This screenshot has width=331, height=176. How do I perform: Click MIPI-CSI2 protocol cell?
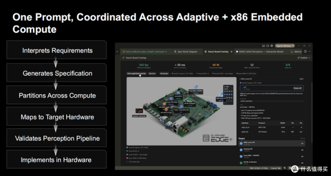click(262, 128)
